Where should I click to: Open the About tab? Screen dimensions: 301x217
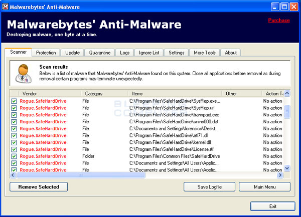pos(231,53)
